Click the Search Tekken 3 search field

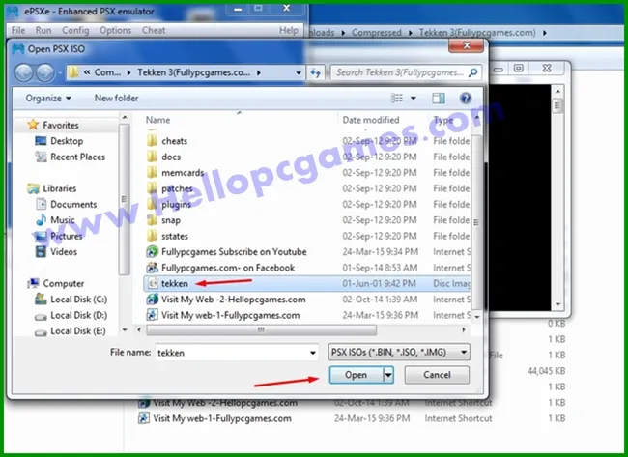point(401,72)
